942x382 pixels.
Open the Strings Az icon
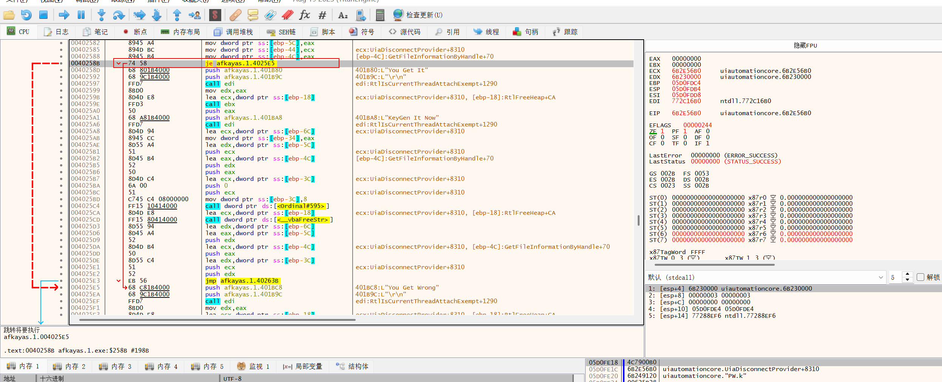(x=343, y=15)
